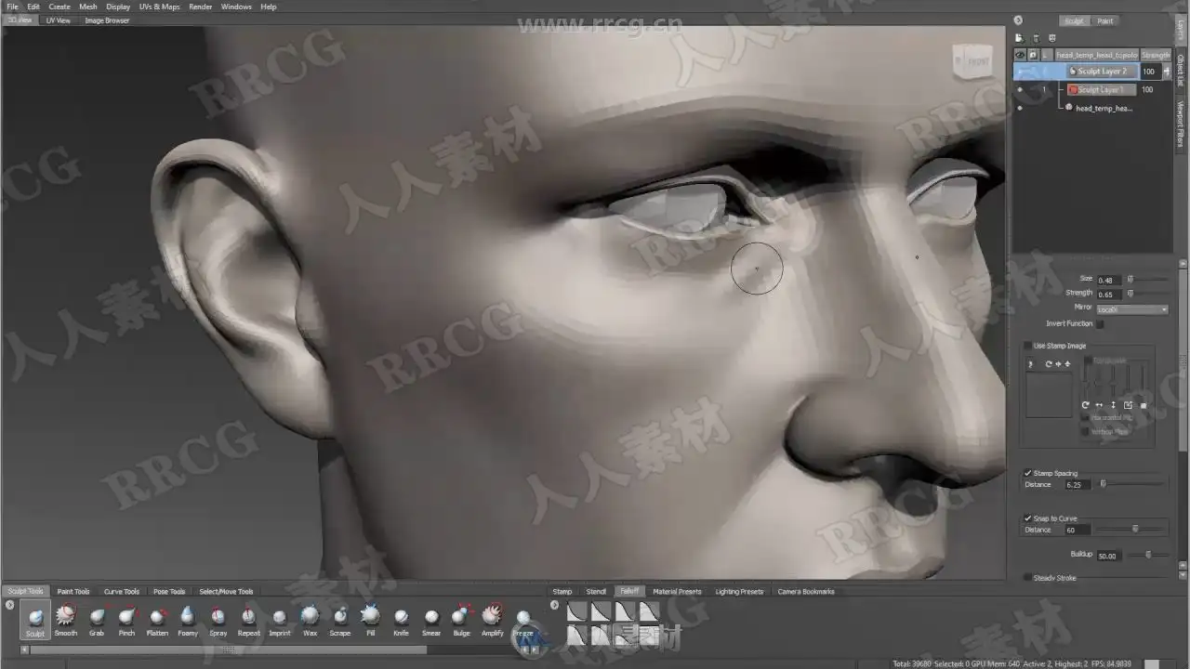Select the Pinch tool

(126, 620)
